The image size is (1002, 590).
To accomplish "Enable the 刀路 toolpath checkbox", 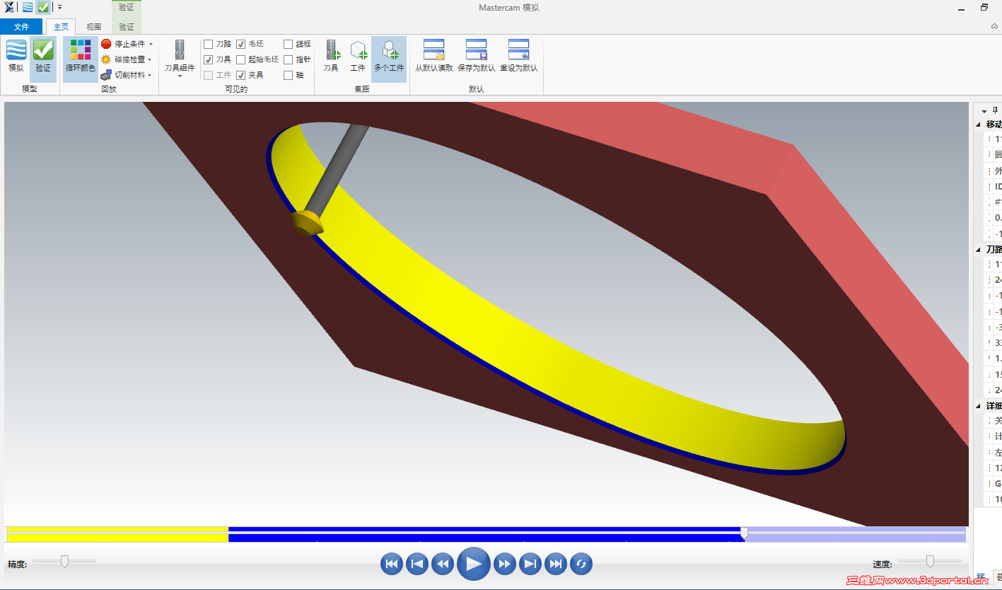I will click(x=209, y=44).
